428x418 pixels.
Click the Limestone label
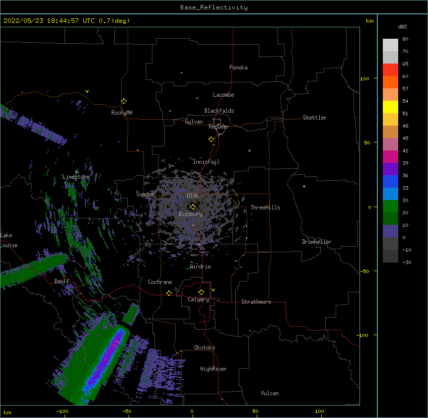[76, 177]
